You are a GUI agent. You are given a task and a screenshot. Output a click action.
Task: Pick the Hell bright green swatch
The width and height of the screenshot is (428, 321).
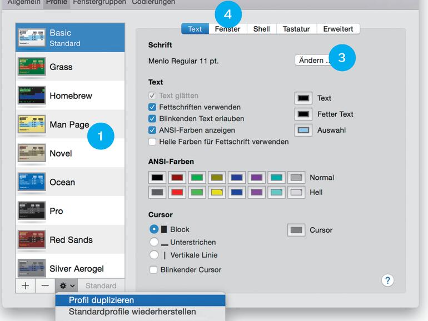[x=197, y=192]
